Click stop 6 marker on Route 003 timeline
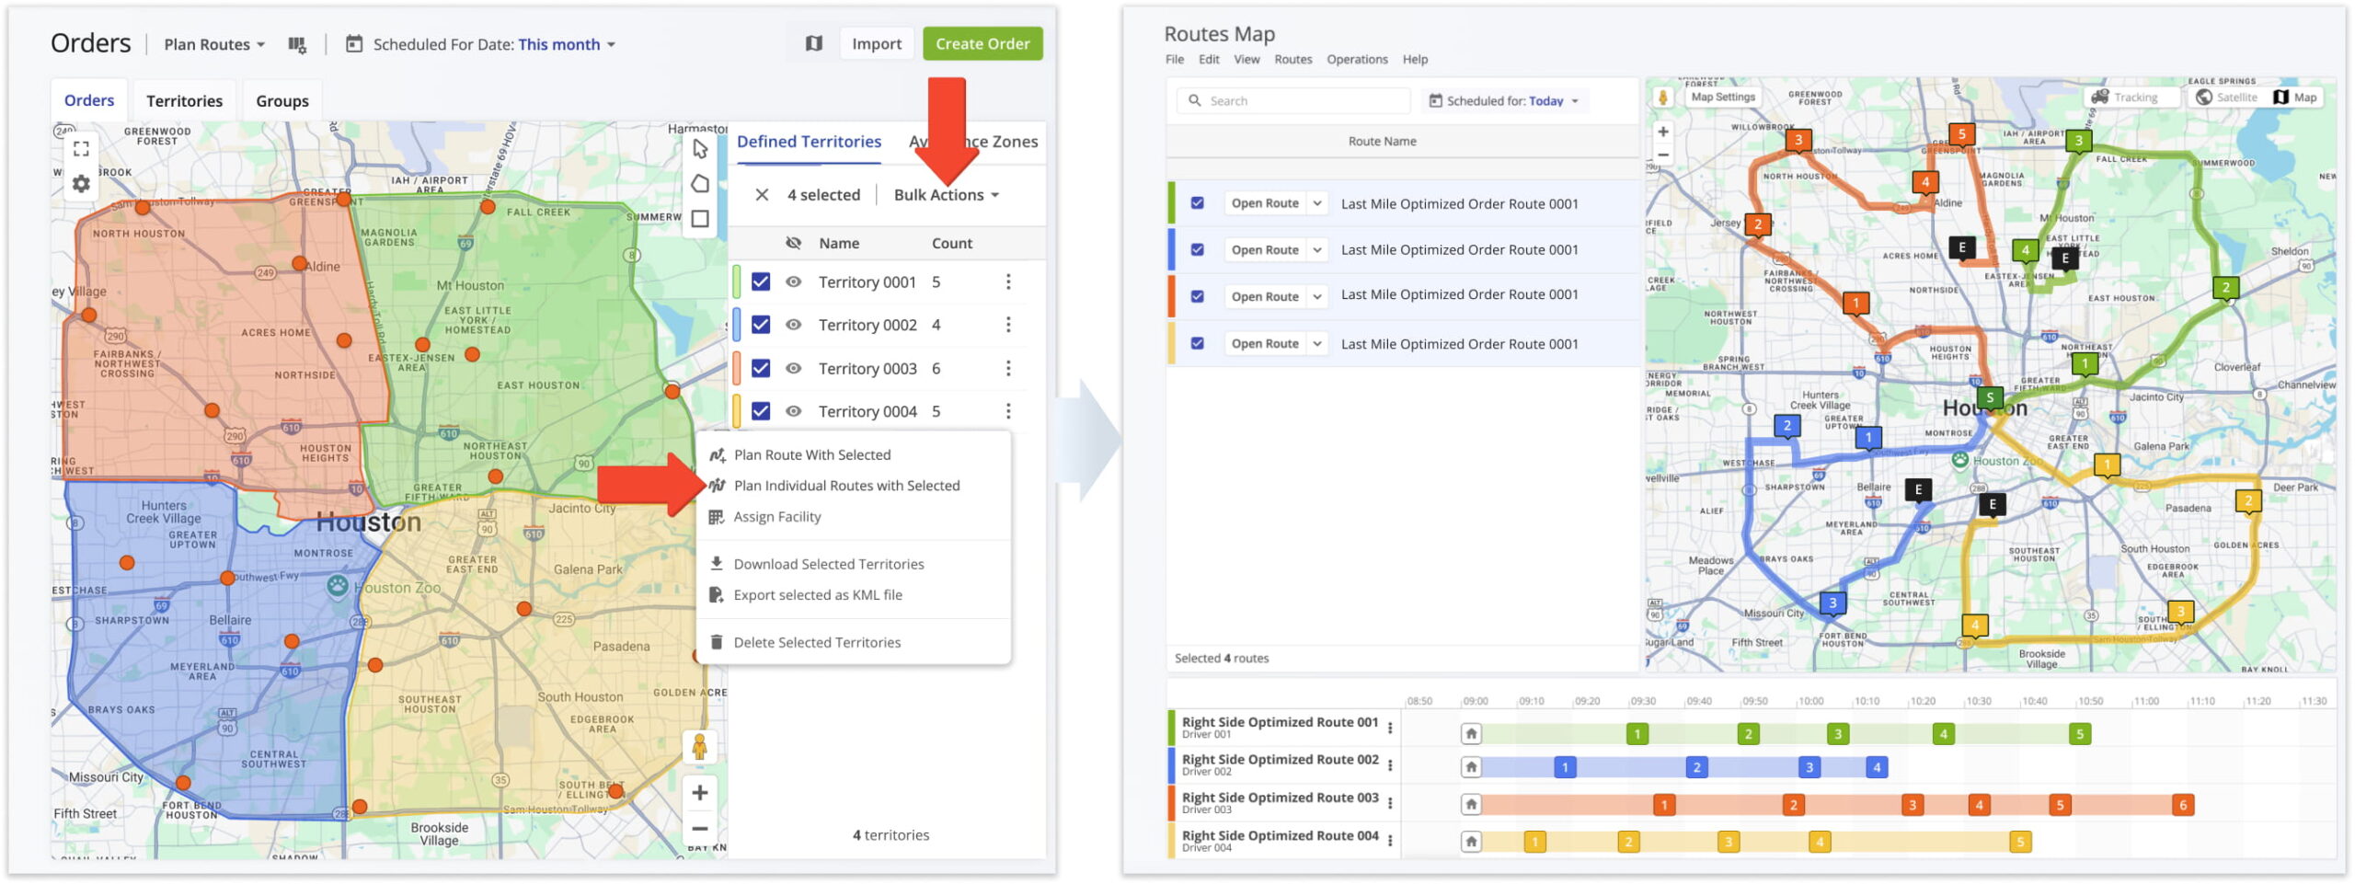2355x884 pixels. click(2182, 805)
